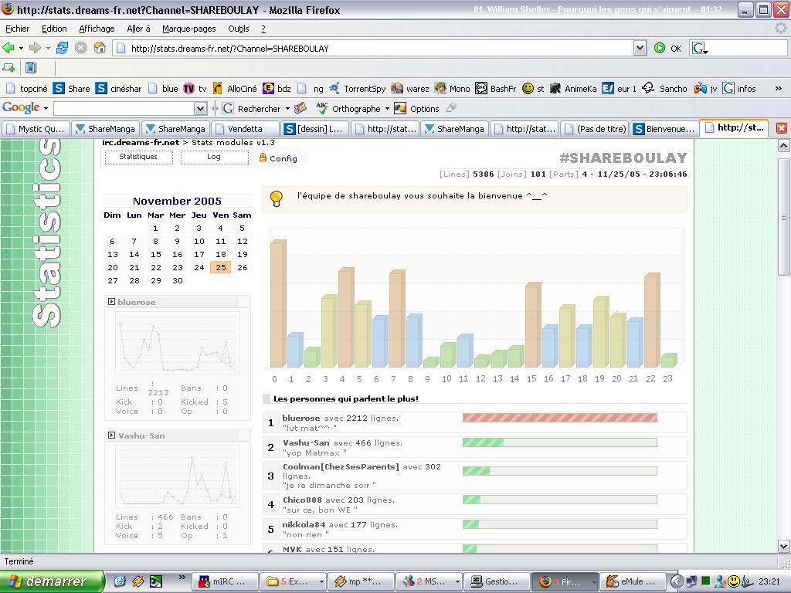
Task: Reload the page with refresh icon
Action: pyautogui.click(x=62, y=48)
